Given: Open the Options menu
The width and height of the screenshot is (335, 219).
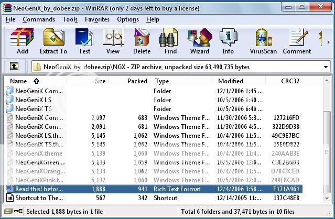Looking at the screenshot, I should tap(128, 19).
